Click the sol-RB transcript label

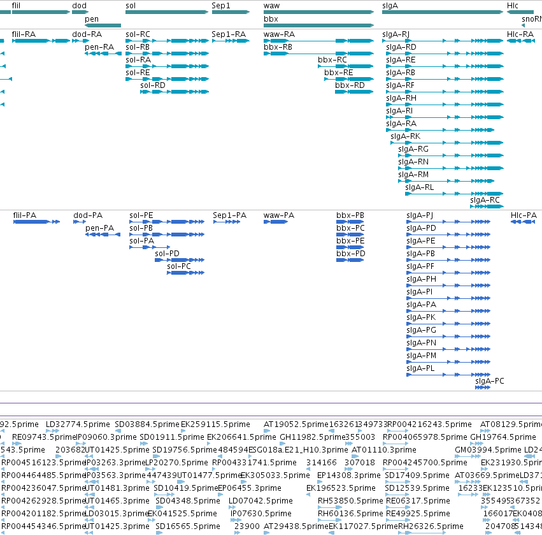tap(138, 47)
